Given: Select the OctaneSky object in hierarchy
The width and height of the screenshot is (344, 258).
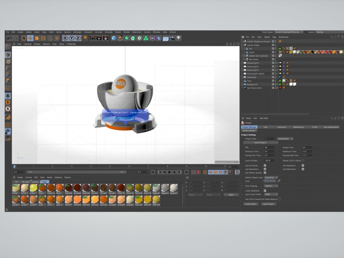Looking at the screenshot, I should (252, 77).
